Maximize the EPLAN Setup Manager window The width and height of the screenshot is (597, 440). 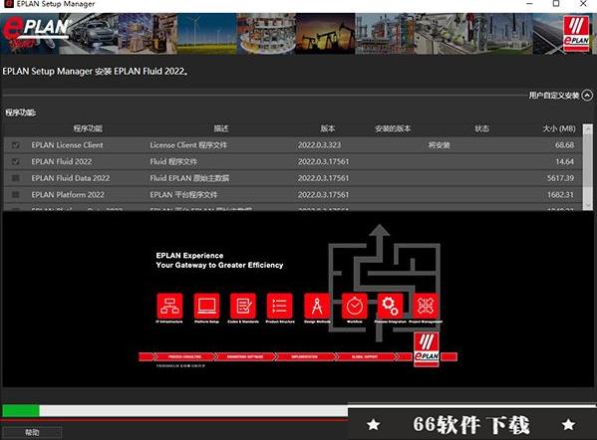[556, 4]
